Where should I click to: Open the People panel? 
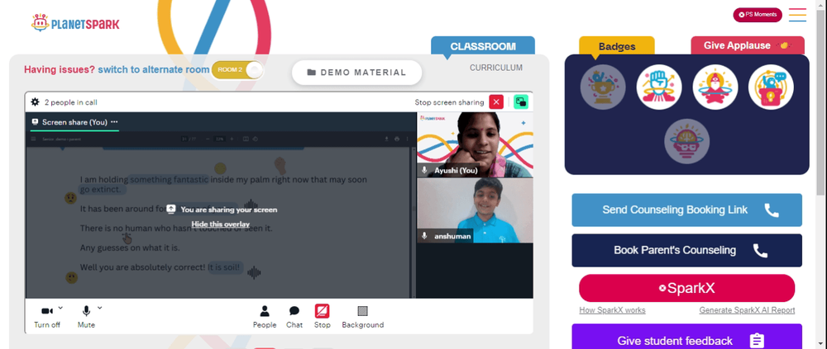pyautogui.click(x=265, y=318)
